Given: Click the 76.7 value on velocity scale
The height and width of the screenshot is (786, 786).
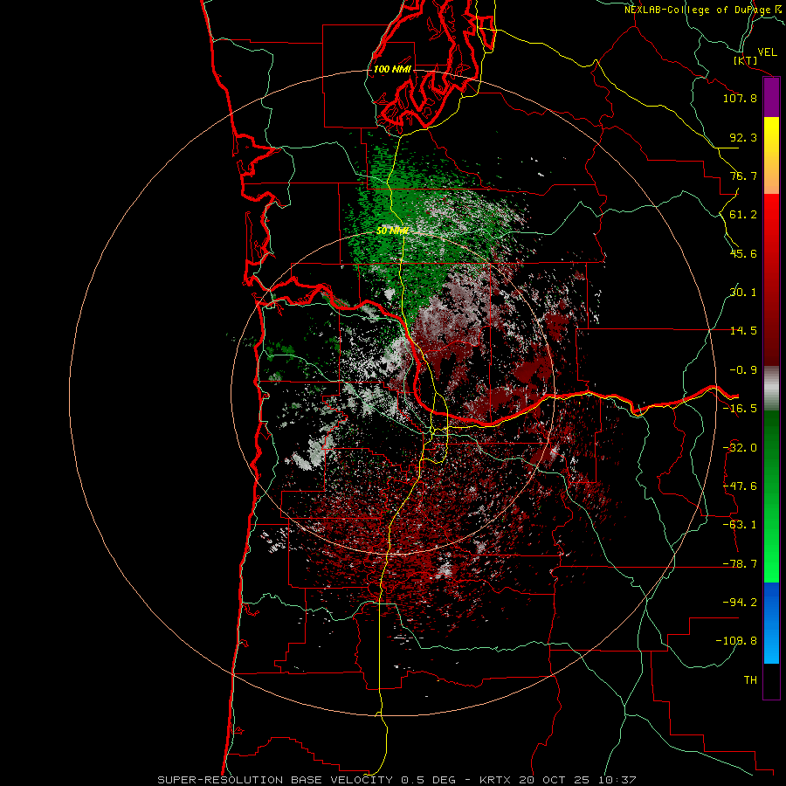Looking at the screenshot, I should pos(743,176).
